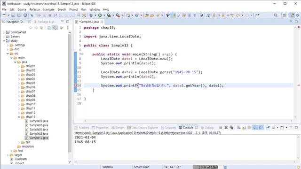Click the heap status memory bar 211M of 256M
Screen dimensions: 301x169
point(208,167)
